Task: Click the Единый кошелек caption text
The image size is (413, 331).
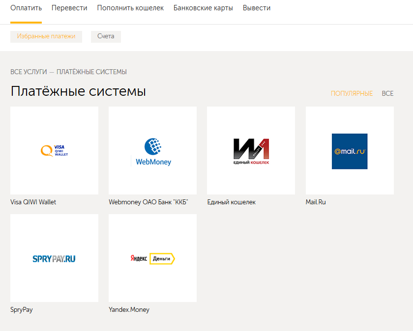Action: click(231, 202)
